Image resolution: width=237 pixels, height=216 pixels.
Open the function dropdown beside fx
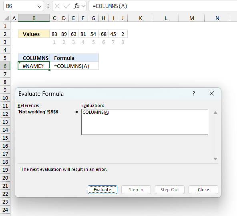click(83, 6)
